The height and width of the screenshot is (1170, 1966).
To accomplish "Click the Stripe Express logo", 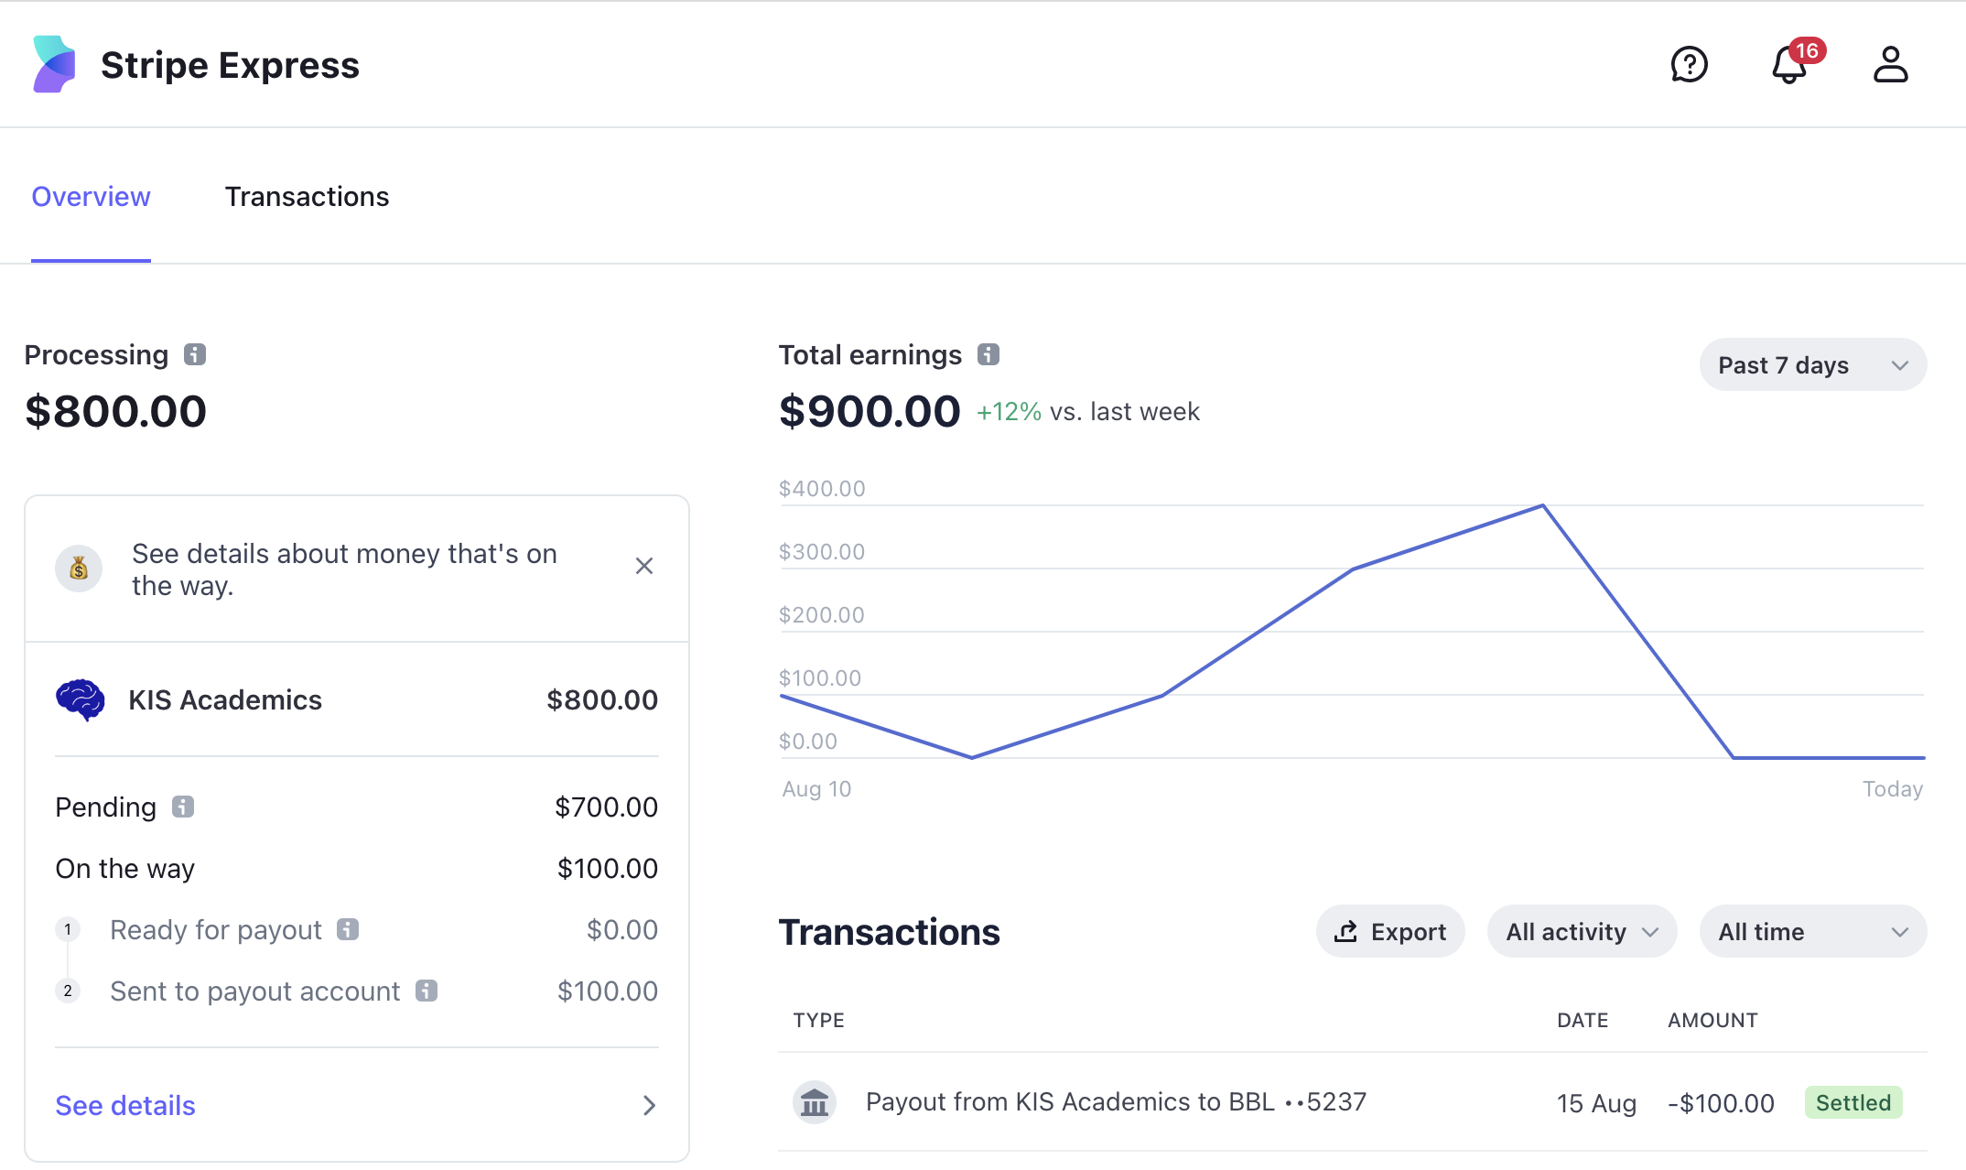I will 55,65.
